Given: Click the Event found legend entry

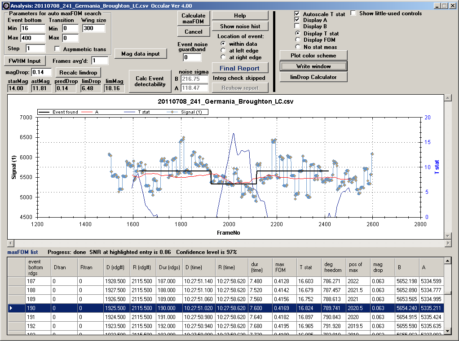Looking at the screenshot, I should click(x=58, y=112).
